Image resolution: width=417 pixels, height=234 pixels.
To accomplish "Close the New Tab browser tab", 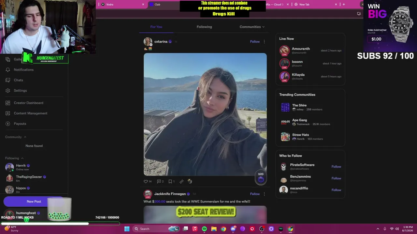I will pyautogui.click(x=336, y=4).
